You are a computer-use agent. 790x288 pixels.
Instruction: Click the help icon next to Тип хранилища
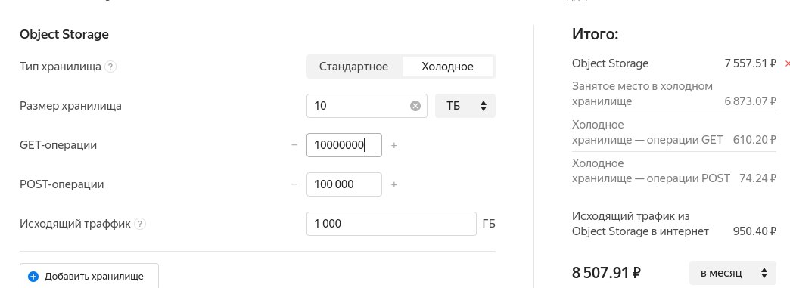coord(110,67)
